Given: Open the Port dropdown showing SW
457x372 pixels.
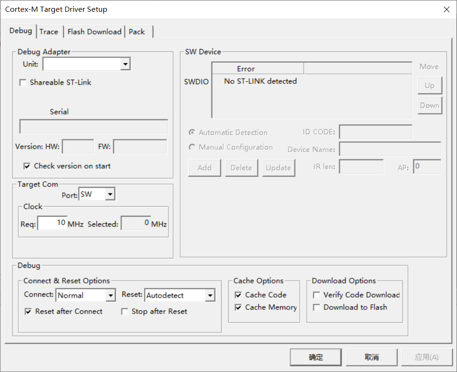Looking at the screenshot, I should pos(110,194).
